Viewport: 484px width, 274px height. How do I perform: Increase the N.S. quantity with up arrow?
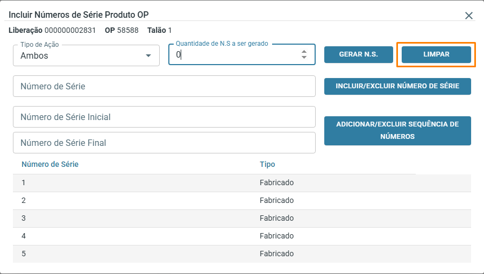click(304, 51)
